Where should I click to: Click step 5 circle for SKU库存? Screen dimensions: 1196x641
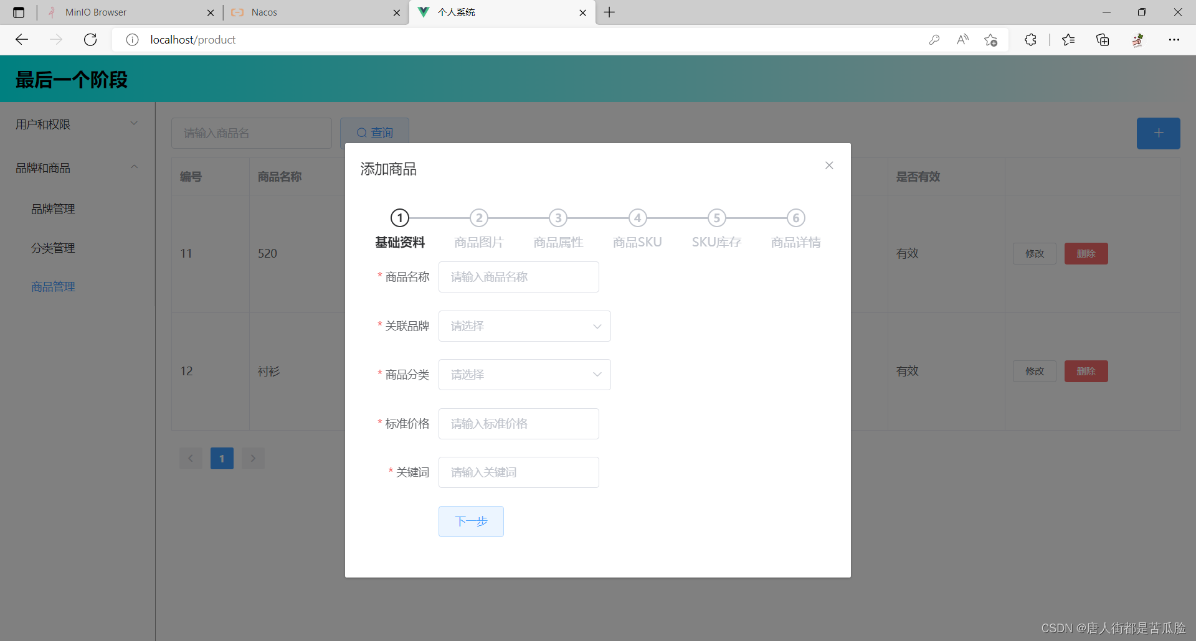coord(717,218)
